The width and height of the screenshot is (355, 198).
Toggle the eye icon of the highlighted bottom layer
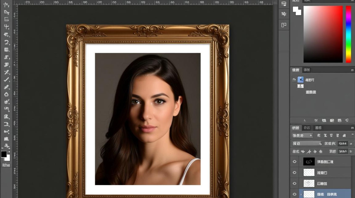point(295,194)
